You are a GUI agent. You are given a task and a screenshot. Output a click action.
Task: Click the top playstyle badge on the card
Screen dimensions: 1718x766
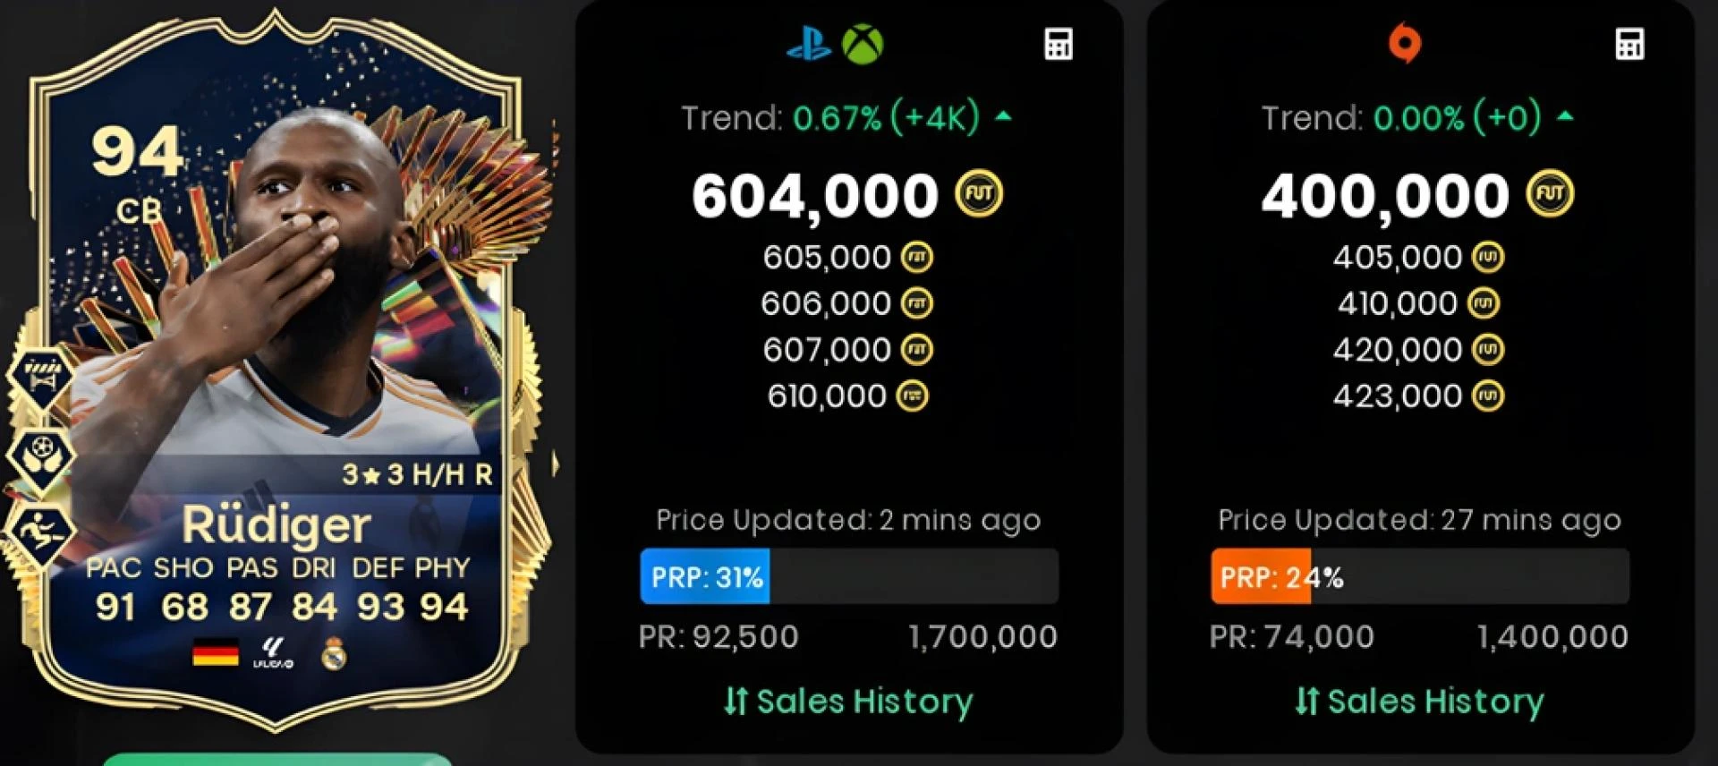[40, 377]
